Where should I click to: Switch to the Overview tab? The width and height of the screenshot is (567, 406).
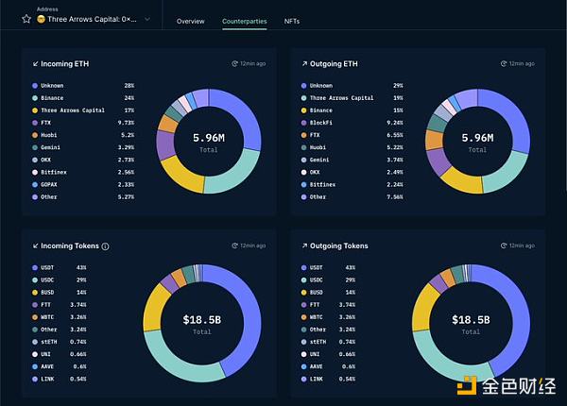[190, 21]
